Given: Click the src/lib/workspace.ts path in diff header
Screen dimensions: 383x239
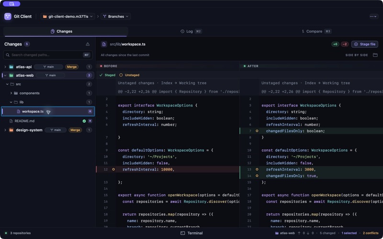Looking at the screenshot, I should pos(127,44).
